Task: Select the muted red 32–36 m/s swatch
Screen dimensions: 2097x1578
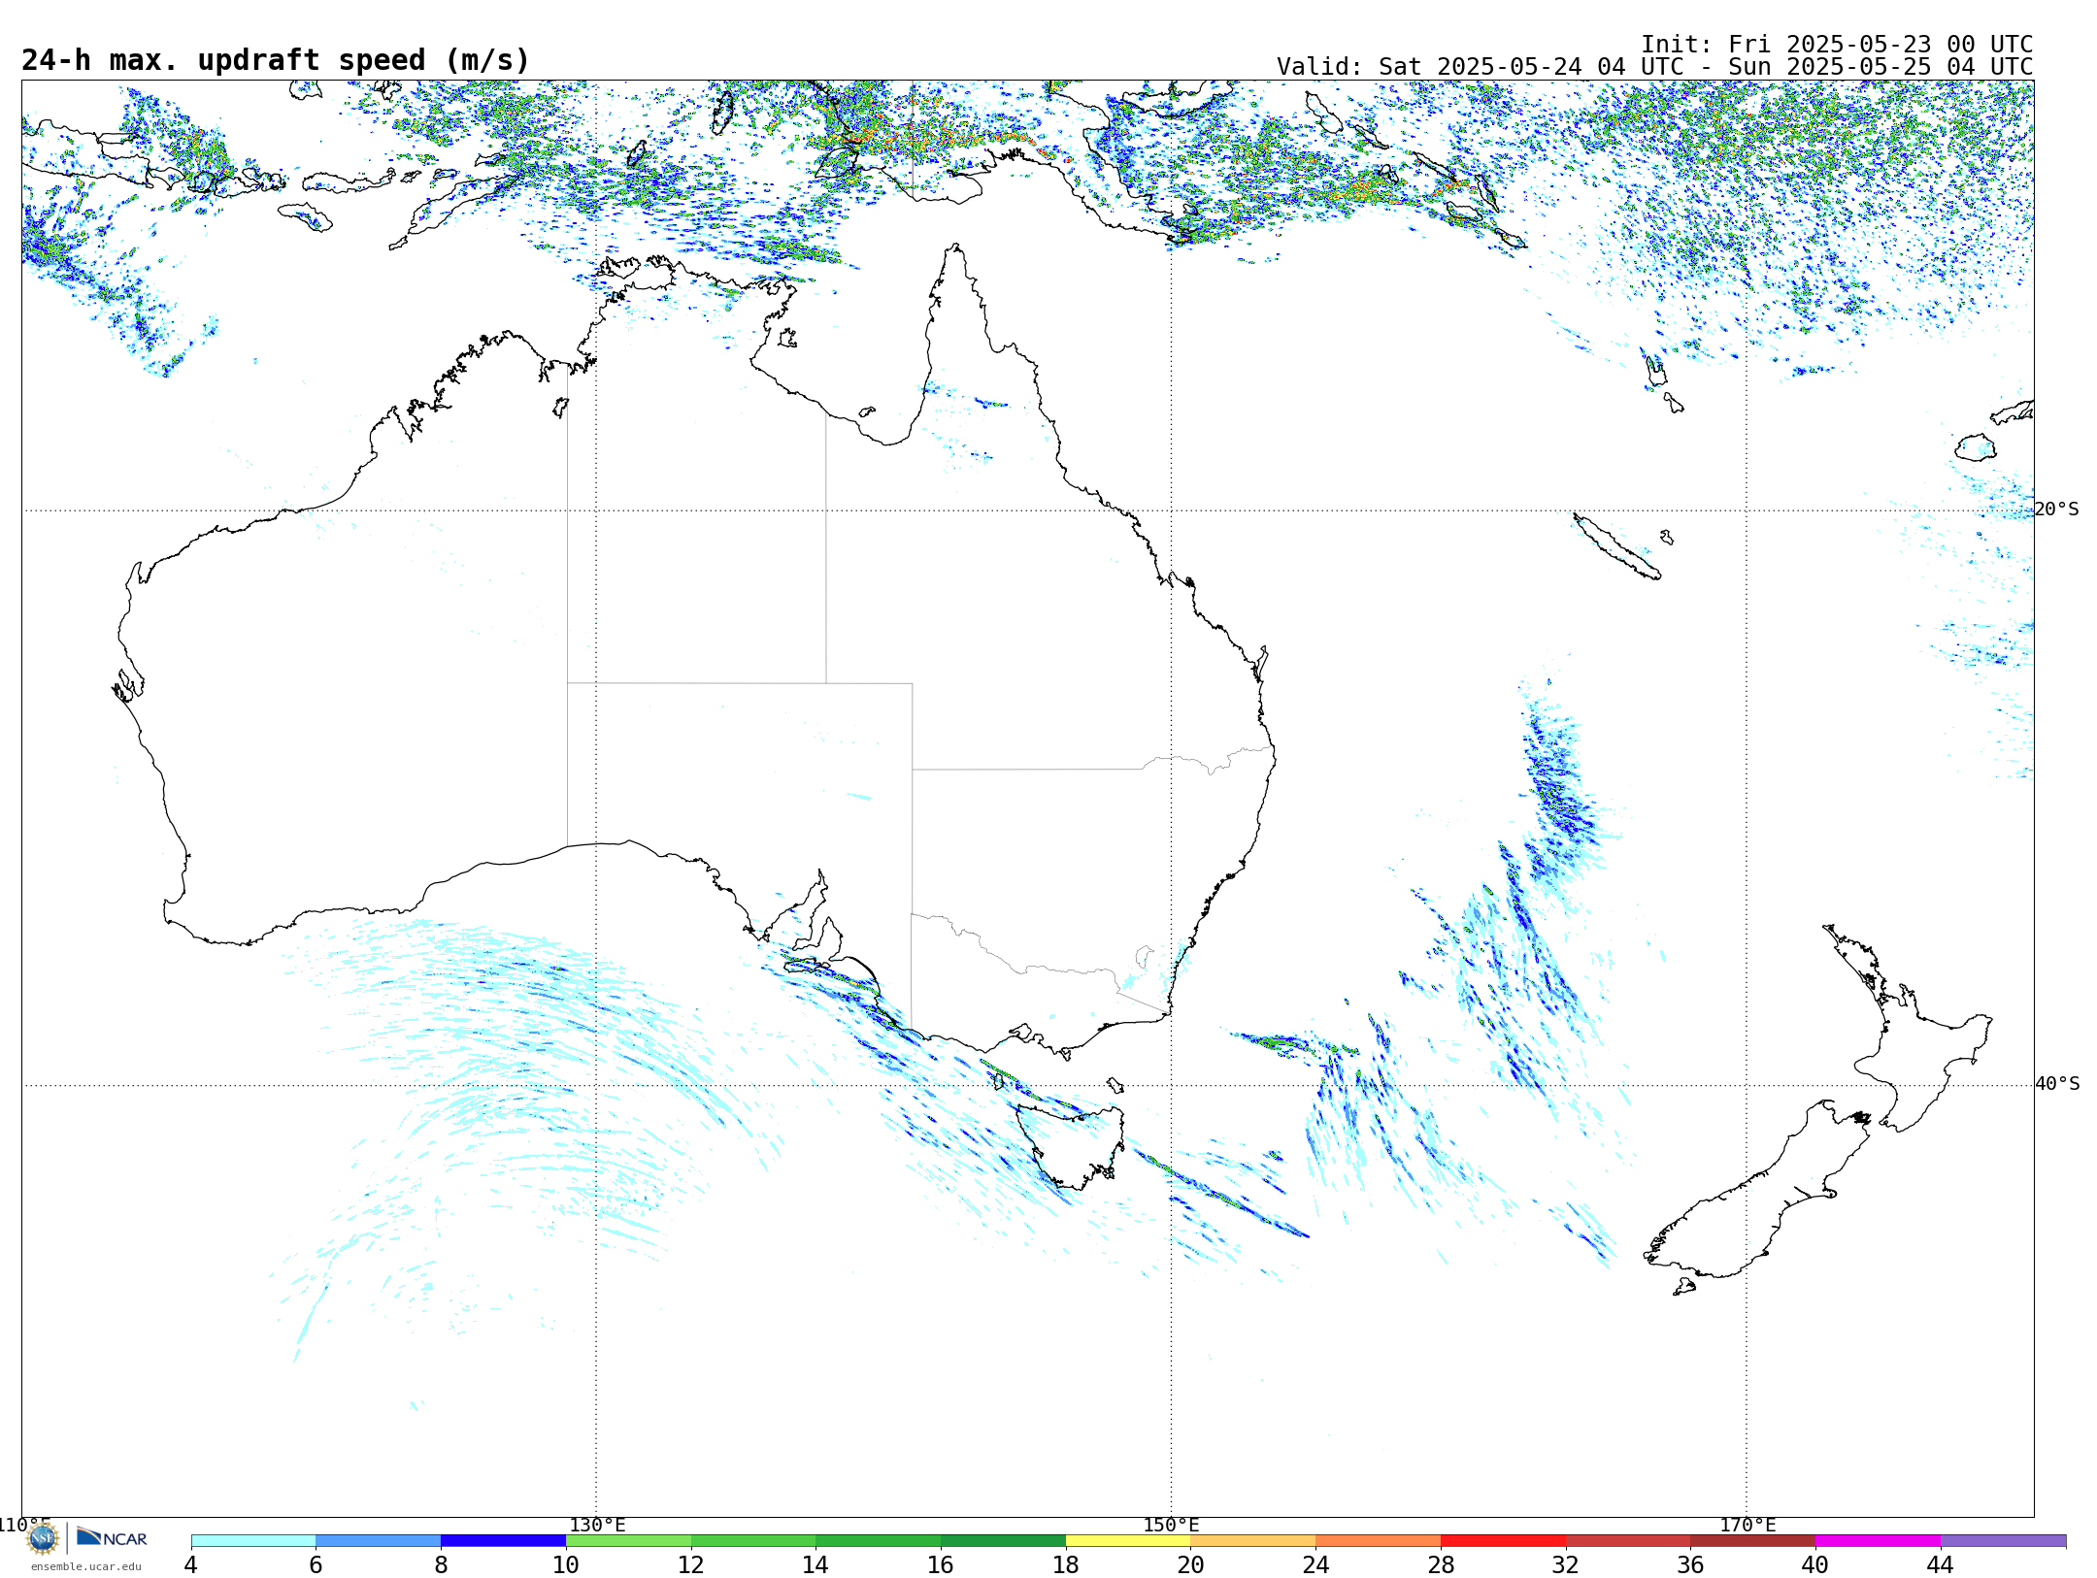Action: coord(1628,1541)
